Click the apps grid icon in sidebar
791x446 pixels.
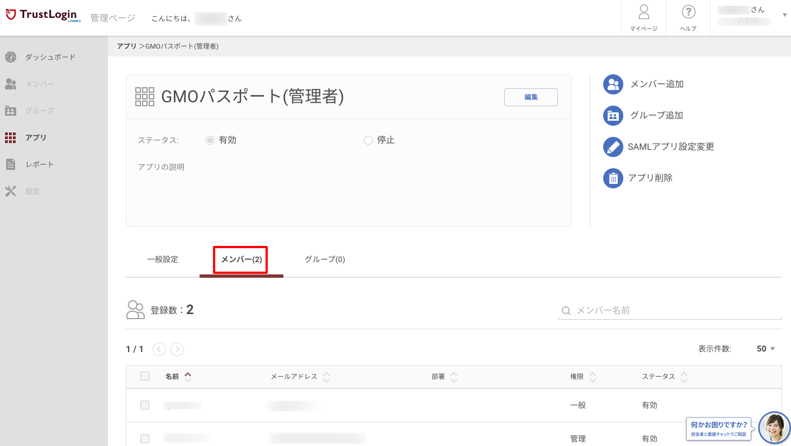11,137
